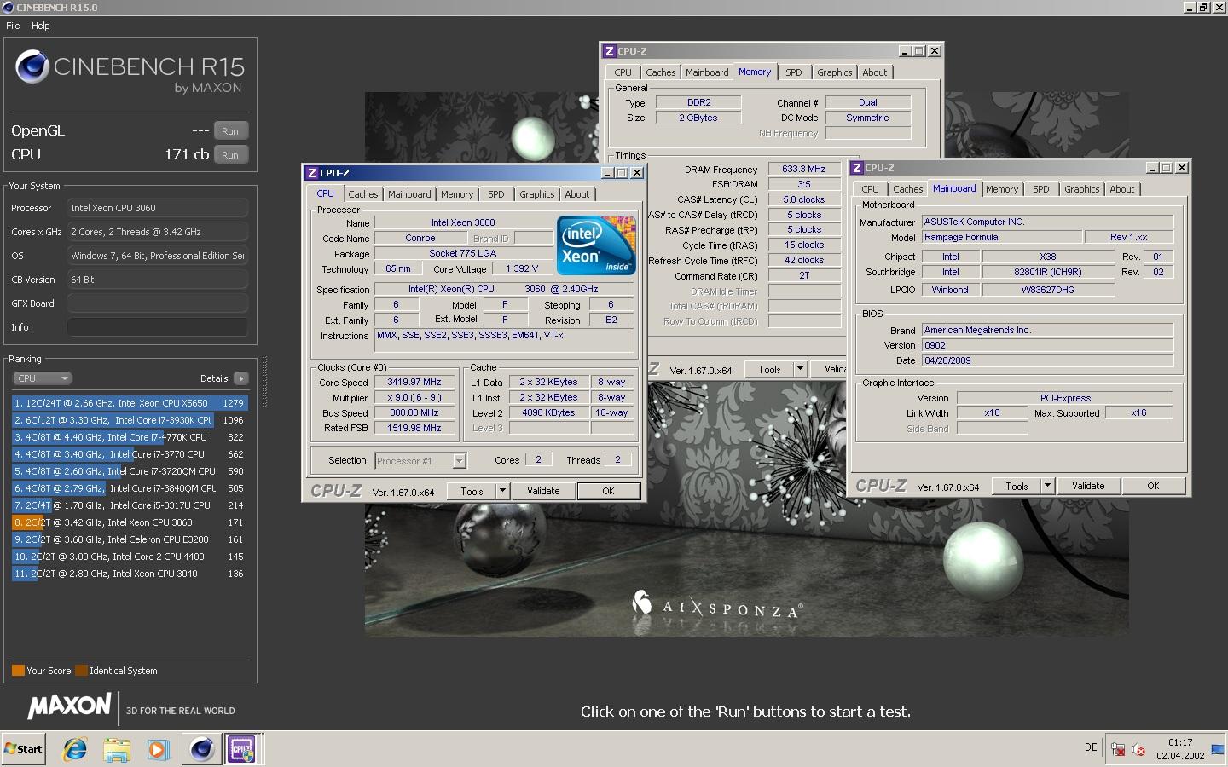The image size is (1228, 767).
Task: Switch to Caches tab in front CPU-Z window
Action: click(362, 194)
